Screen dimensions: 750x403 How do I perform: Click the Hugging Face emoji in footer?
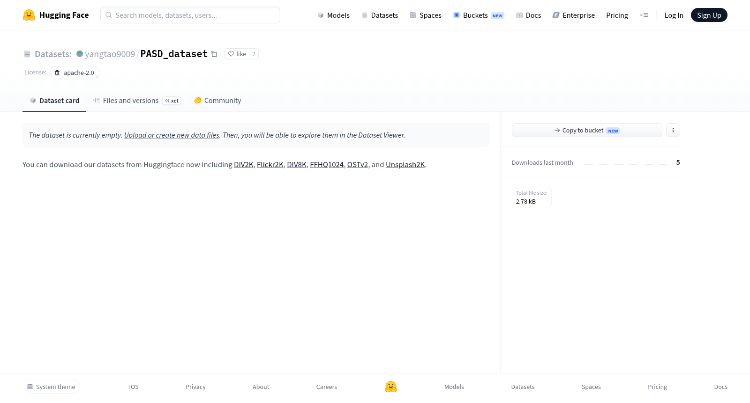point(391,387)
